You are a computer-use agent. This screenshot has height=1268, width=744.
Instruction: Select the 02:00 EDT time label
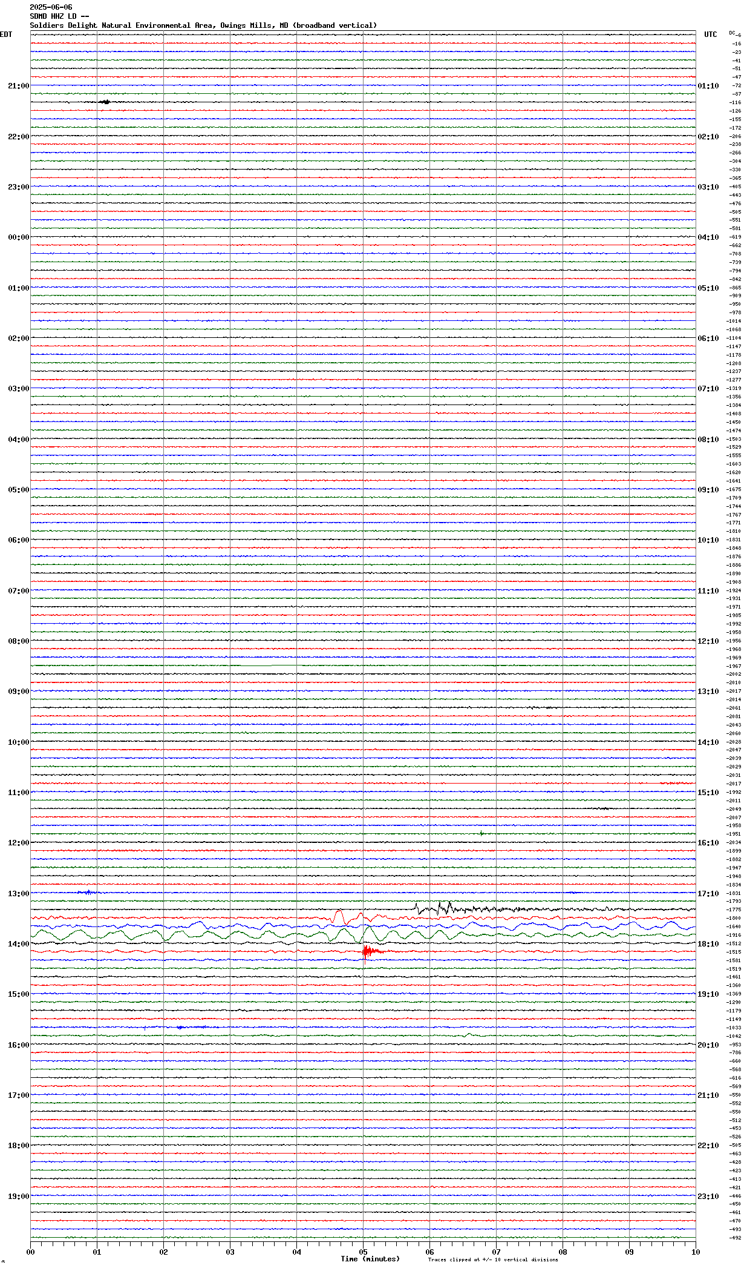(19, 338)
